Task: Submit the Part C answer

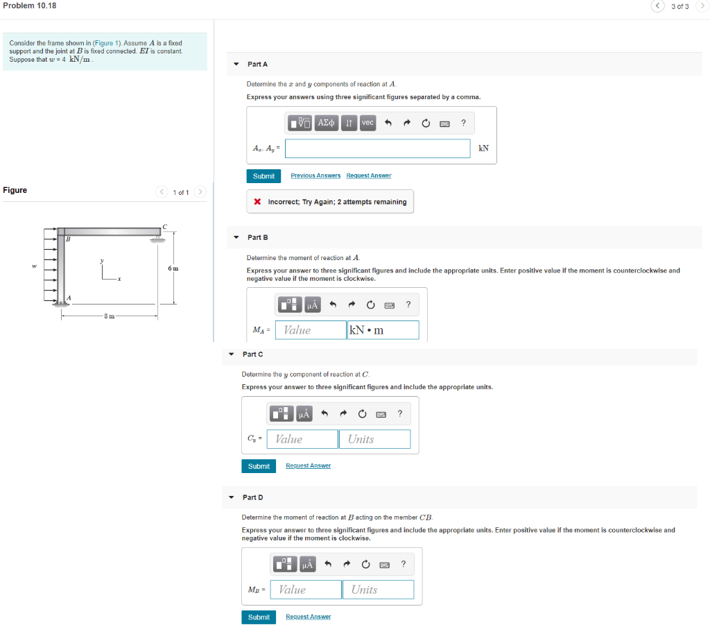Action: (259, 466)
